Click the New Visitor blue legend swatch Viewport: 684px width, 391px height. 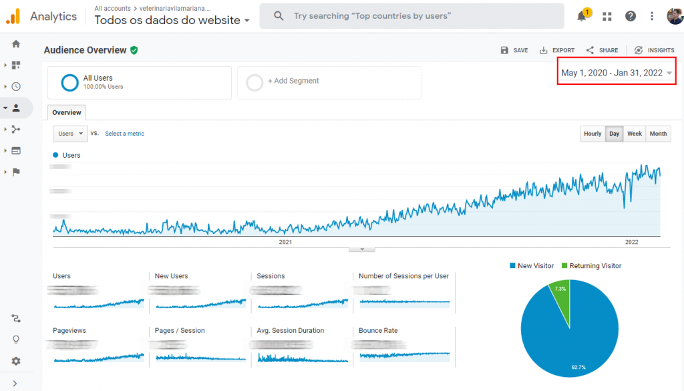[514, 265]
